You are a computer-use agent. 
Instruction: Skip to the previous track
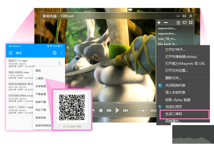click(109, 110)
